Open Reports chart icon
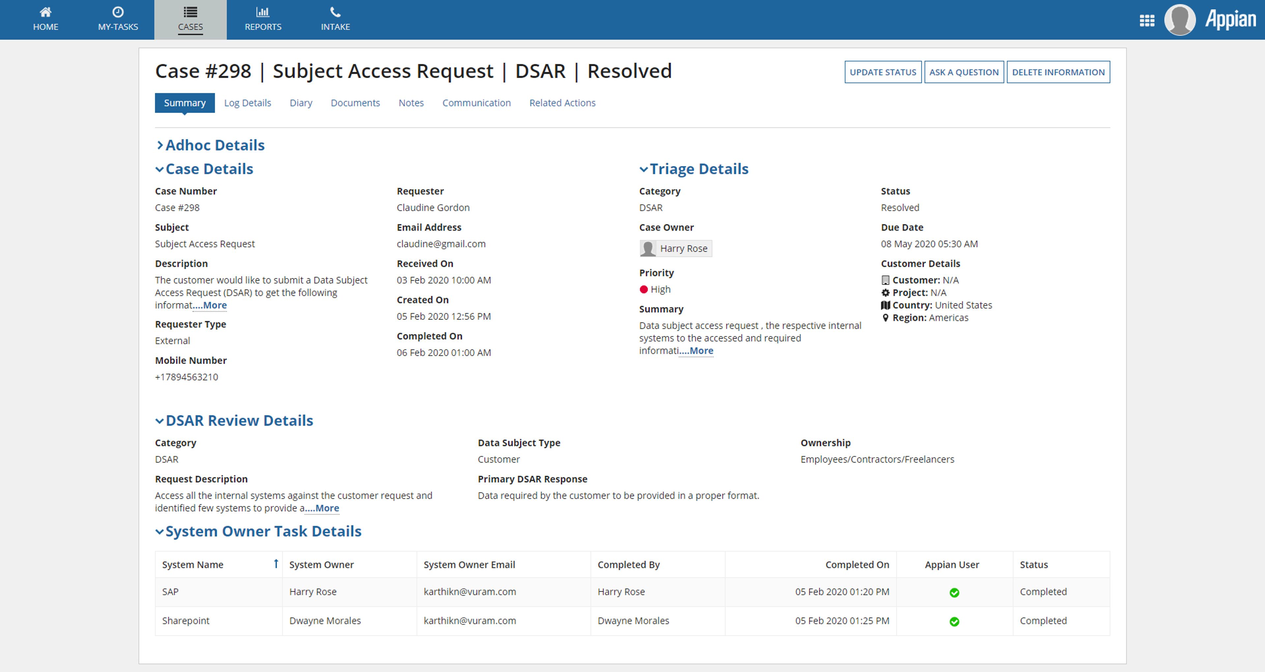The height and width of the screenshot is (672, 1265). (263, 12)
